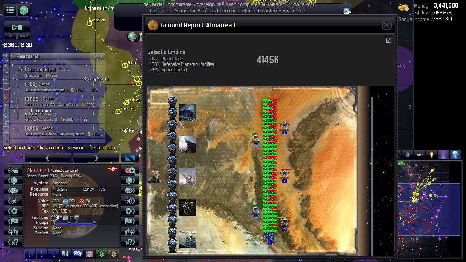Cycle to previous space port ring icon
The image size is (466, 262).
point(13,191)
